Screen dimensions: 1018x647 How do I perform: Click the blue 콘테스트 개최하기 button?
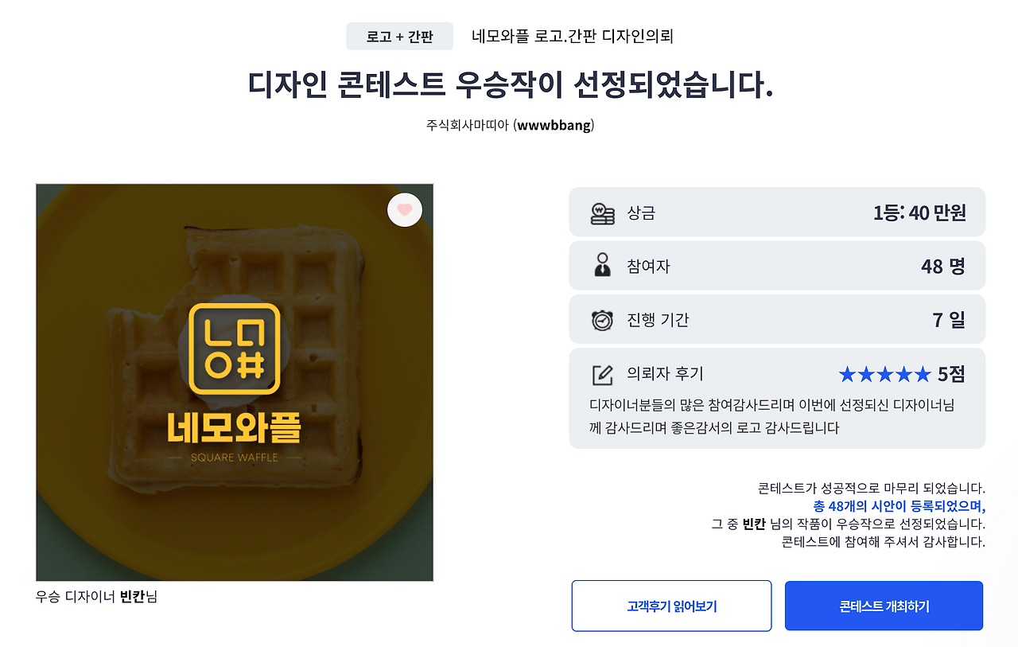click(884, 606)
